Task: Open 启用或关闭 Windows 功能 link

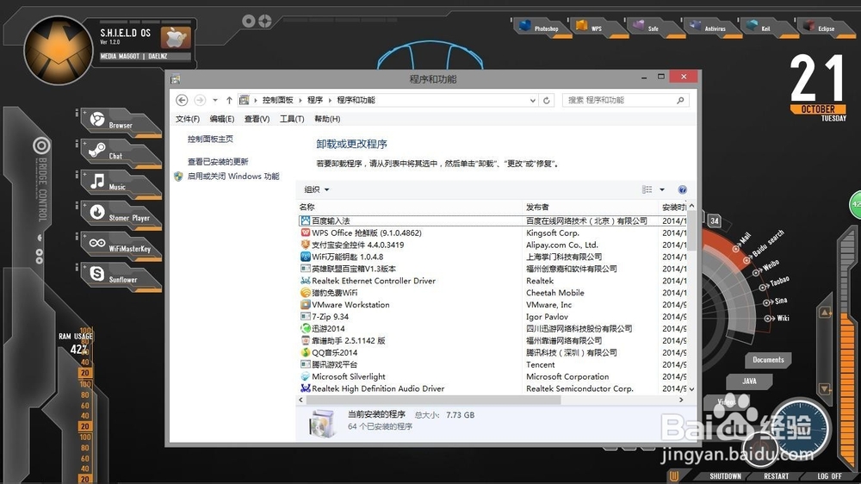Action: click(x=233, y=177)
